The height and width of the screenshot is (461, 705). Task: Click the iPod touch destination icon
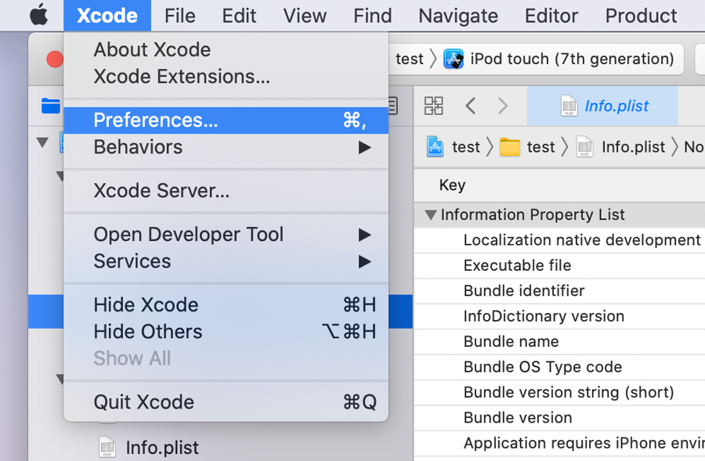click(454, 59)
